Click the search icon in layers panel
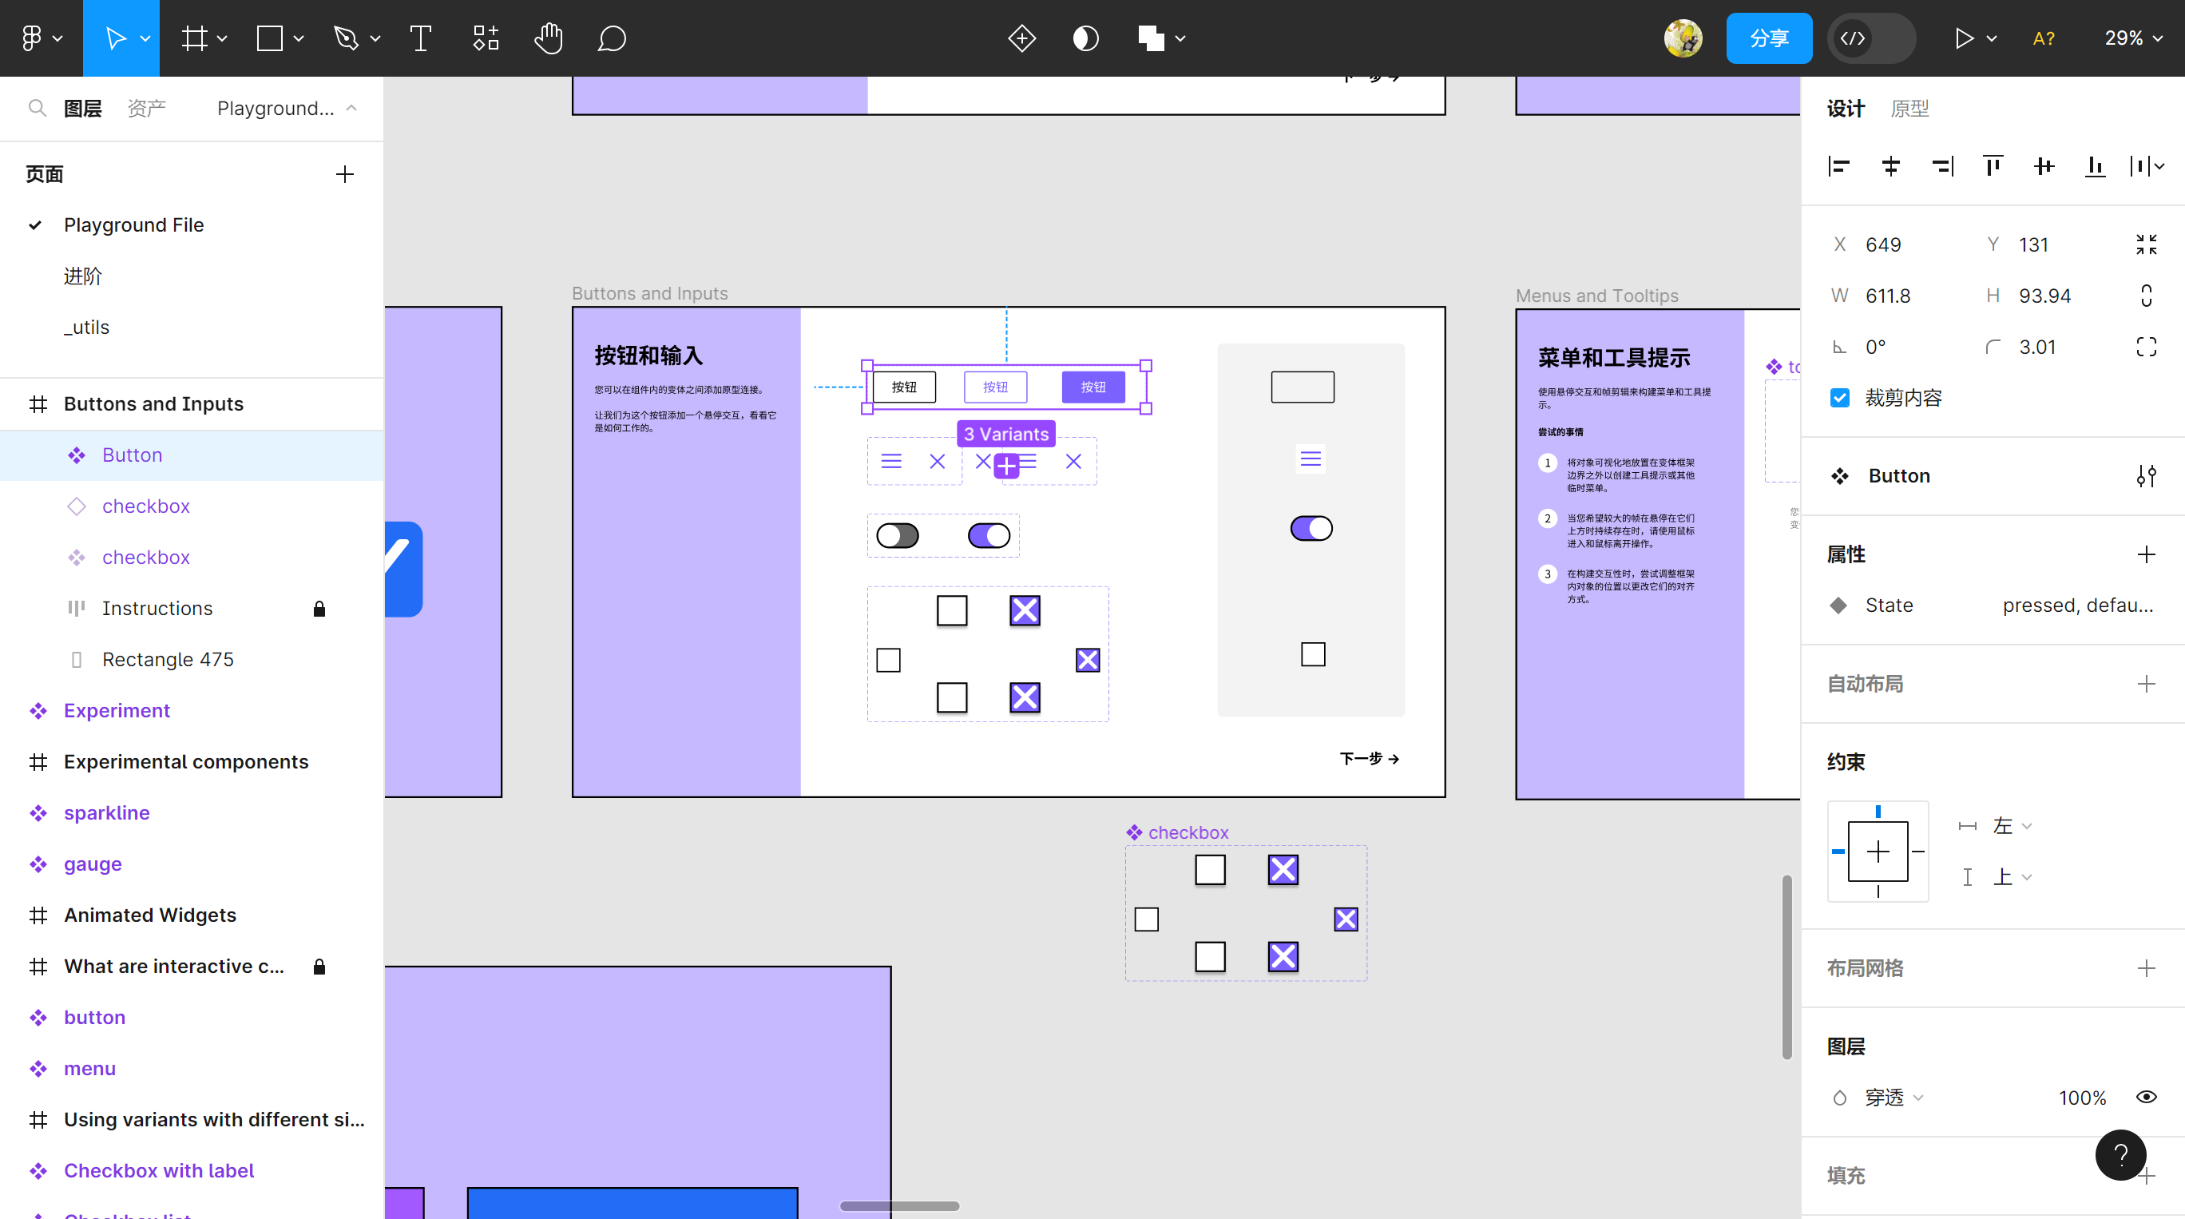The height and width of the screenshot is (1219, 2185). (37, 108)
